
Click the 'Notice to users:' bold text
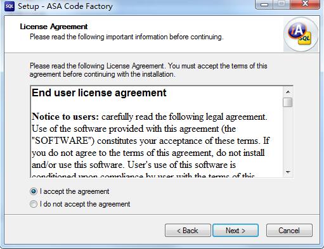(x=65, y=117)
